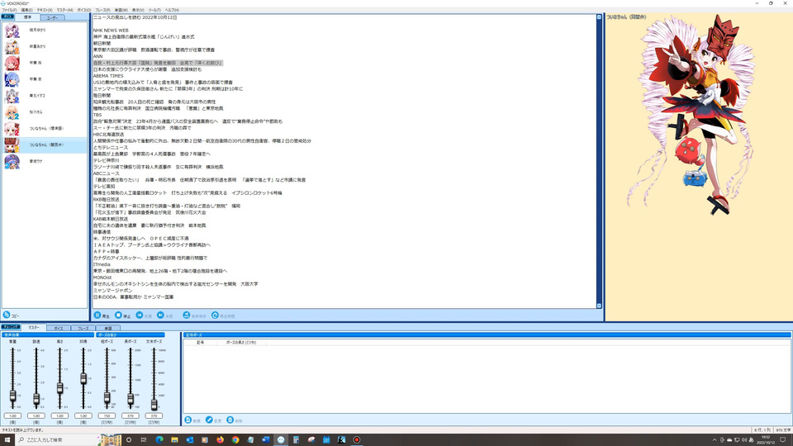The image size is (793, 446).
Task: Open Microsoft Edge from the taskbar
Action: 159,440
